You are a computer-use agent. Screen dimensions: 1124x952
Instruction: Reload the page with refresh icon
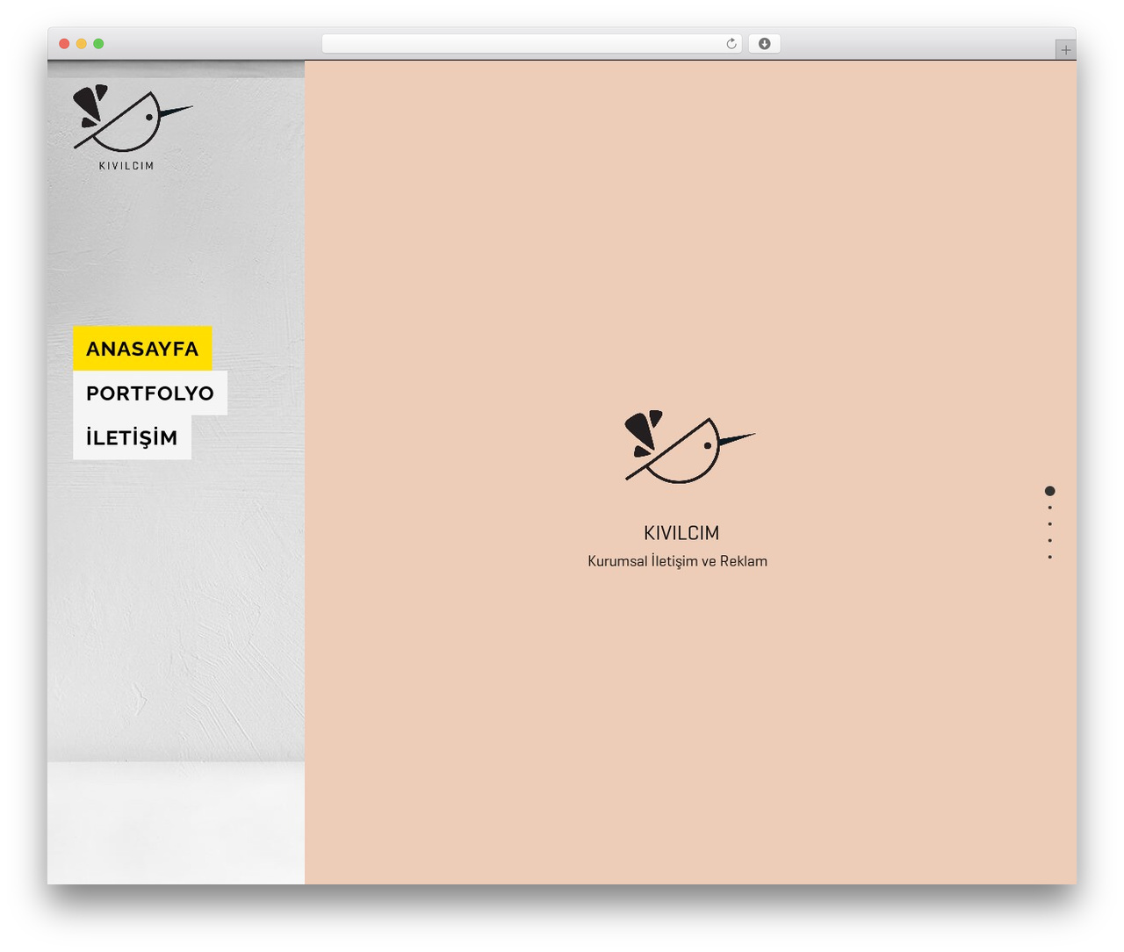pos(731,44)
